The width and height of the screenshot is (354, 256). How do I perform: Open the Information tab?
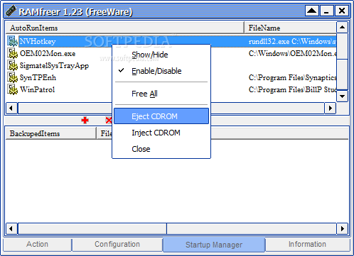click(x=307, y=245)
